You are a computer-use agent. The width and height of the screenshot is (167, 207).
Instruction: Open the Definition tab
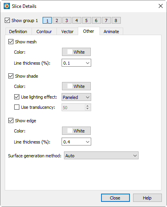click(18, 32)
